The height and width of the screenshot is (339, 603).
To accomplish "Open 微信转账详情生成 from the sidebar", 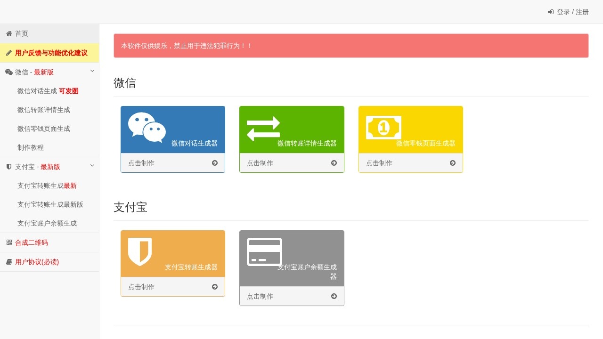I will (x=44, y=110).
